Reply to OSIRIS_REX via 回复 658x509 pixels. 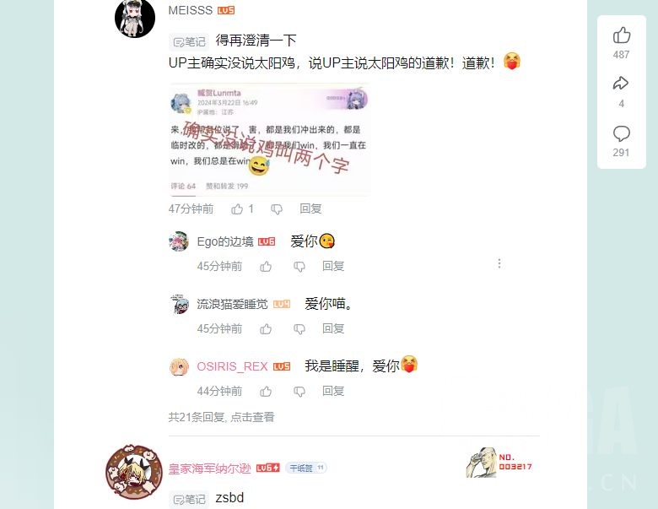[333, 391]
